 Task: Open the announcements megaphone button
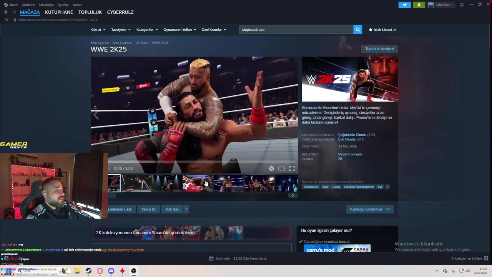404,5
